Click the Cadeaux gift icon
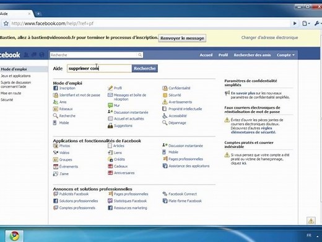Screen dimensions: 322x242 tap(110, 166)
